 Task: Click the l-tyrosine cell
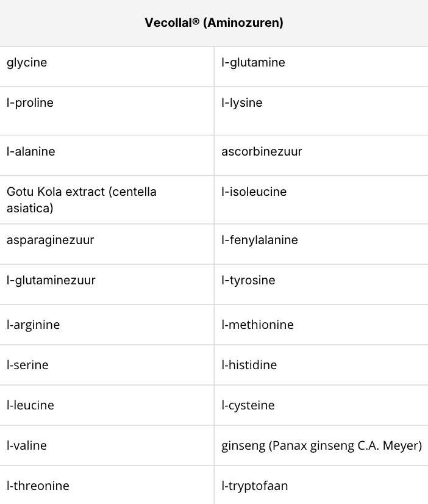(x=248, y=280)
